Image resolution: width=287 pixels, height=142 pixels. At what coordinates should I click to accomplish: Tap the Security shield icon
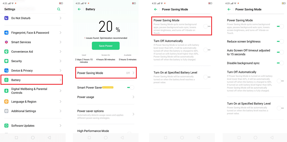[6, 61]
